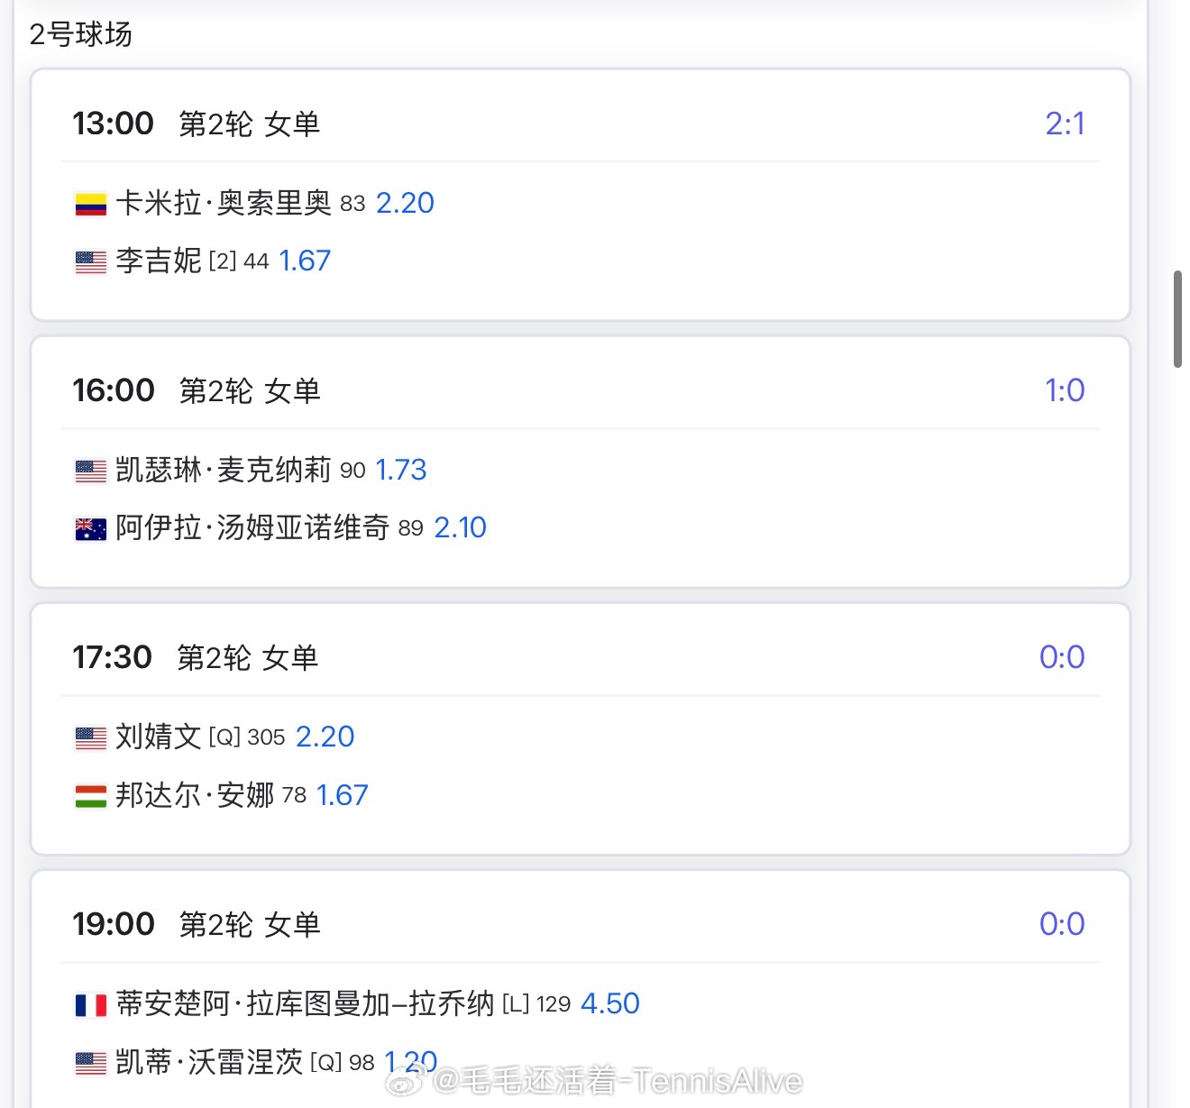Click the US flag next to 李吉妮
Image resolution: width=1190 pixels, height=1108 pixels.
pyautogui.click(x=90, y=261)
